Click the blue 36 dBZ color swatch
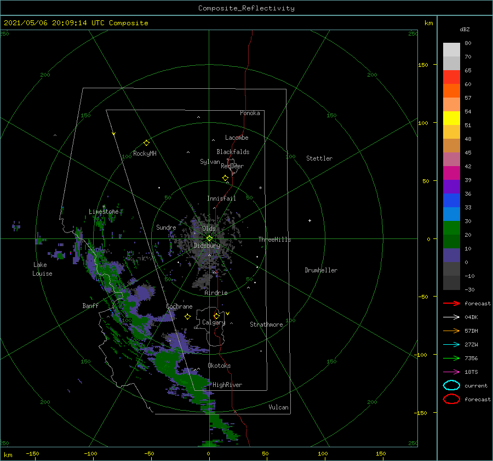The image size is (493, 461). click(x=451, y=201)
